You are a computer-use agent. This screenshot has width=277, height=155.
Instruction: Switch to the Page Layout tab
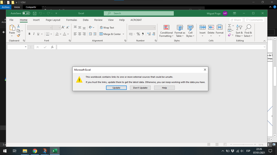53,20
